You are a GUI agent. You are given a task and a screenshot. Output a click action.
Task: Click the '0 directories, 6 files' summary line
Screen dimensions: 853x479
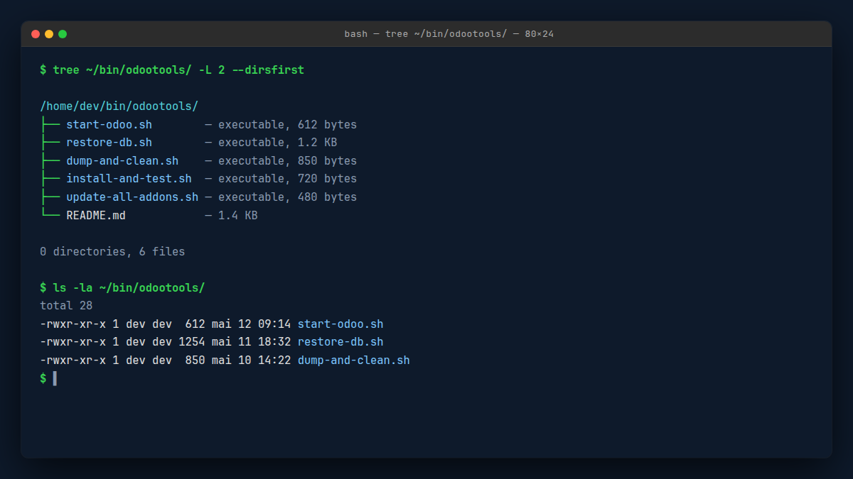tap(112, 251)
